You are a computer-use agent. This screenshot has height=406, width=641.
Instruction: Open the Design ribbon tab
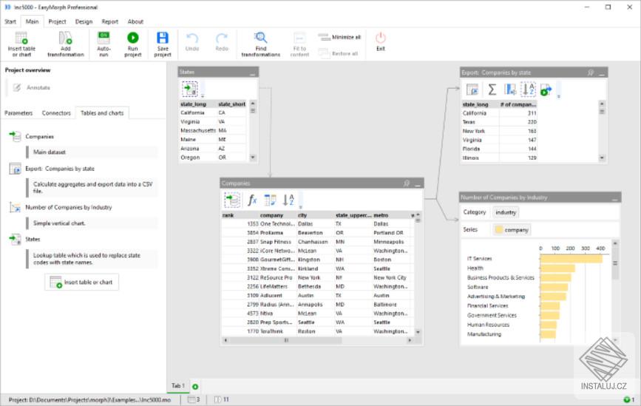pos(84,21)
